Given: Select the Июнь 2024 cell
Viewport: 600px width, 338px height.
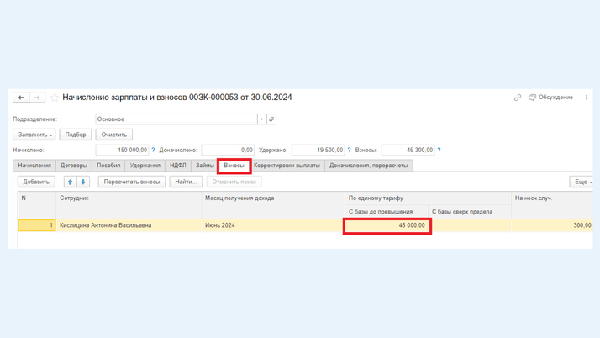Looking at the screenshot, I should pyautogui.click(x=273, y=225).
